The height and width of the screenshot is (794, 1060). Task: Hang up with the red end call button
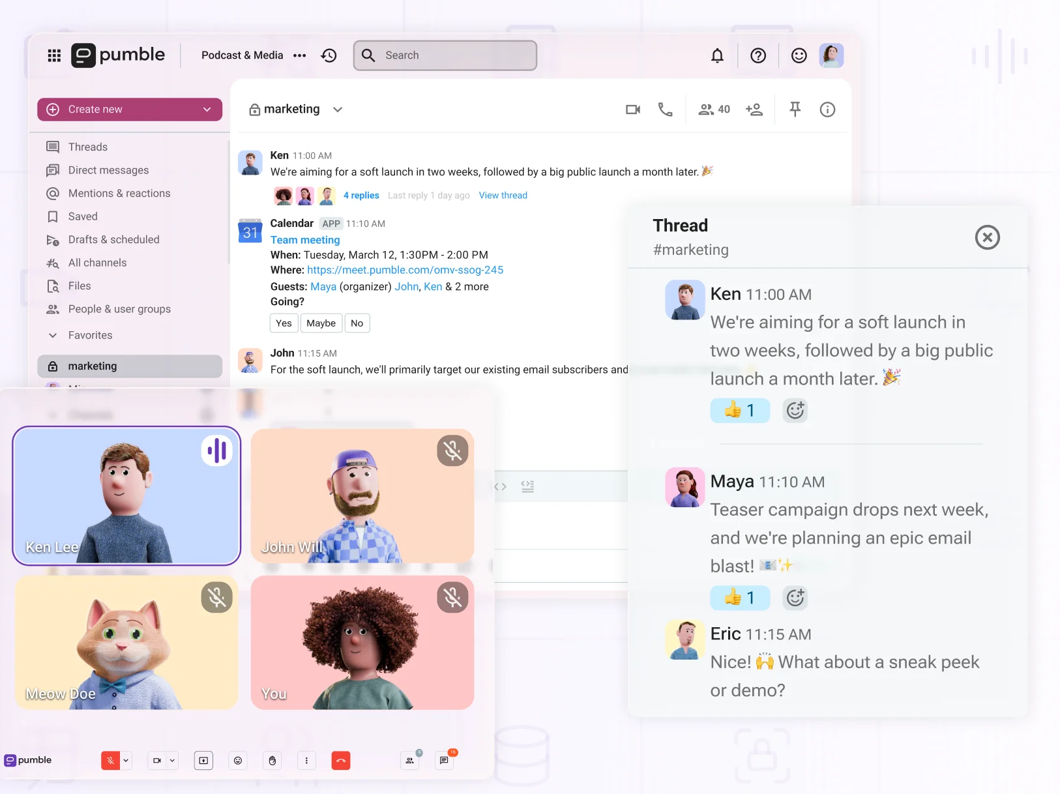[341, 760]
